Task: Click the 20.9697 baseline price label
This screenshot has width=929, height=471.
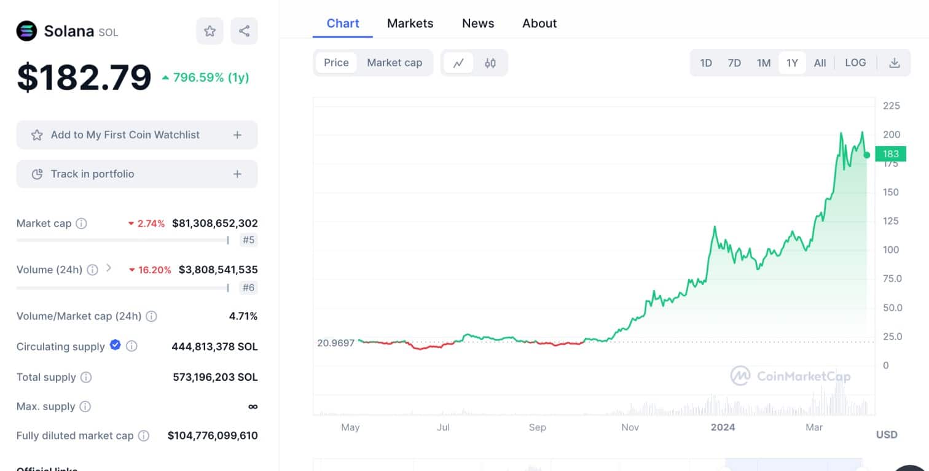Action: (x=335, y=343)
